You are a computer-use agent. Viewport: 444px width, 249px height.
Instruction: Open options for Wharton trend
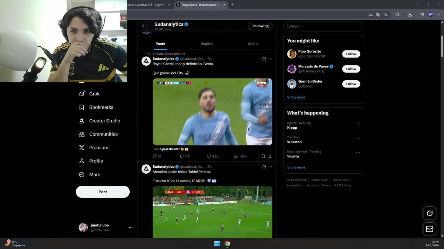coord(358,138)
